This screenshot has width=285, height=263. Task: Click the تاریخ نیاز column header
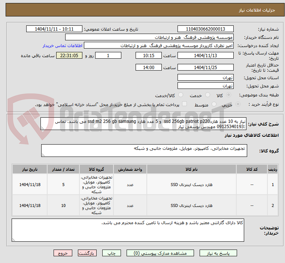click(x=30, y=169)
